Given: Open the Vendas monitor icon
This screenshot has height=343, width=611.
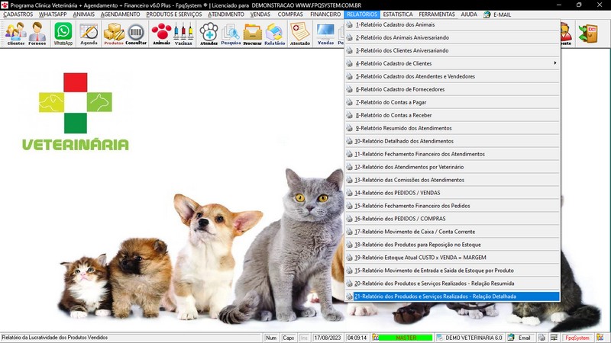Looking at the screenshot, I should click(325, 34).
